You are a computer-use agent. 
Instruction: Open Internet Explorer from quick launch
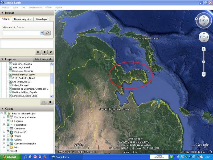tap(26, 157)
